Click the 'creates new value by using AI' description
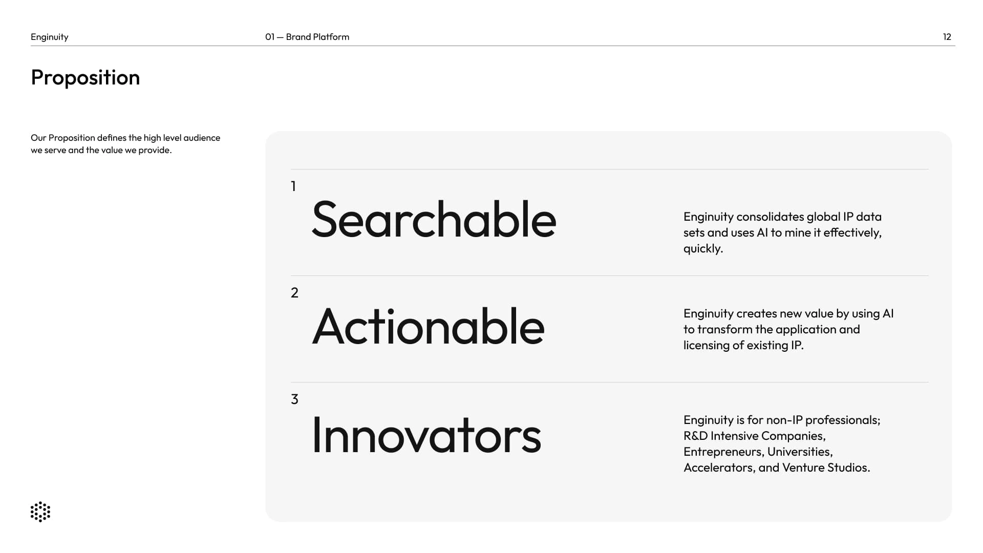Image resolution: width=983 pixels, height=553 pixels. point(788,329)
